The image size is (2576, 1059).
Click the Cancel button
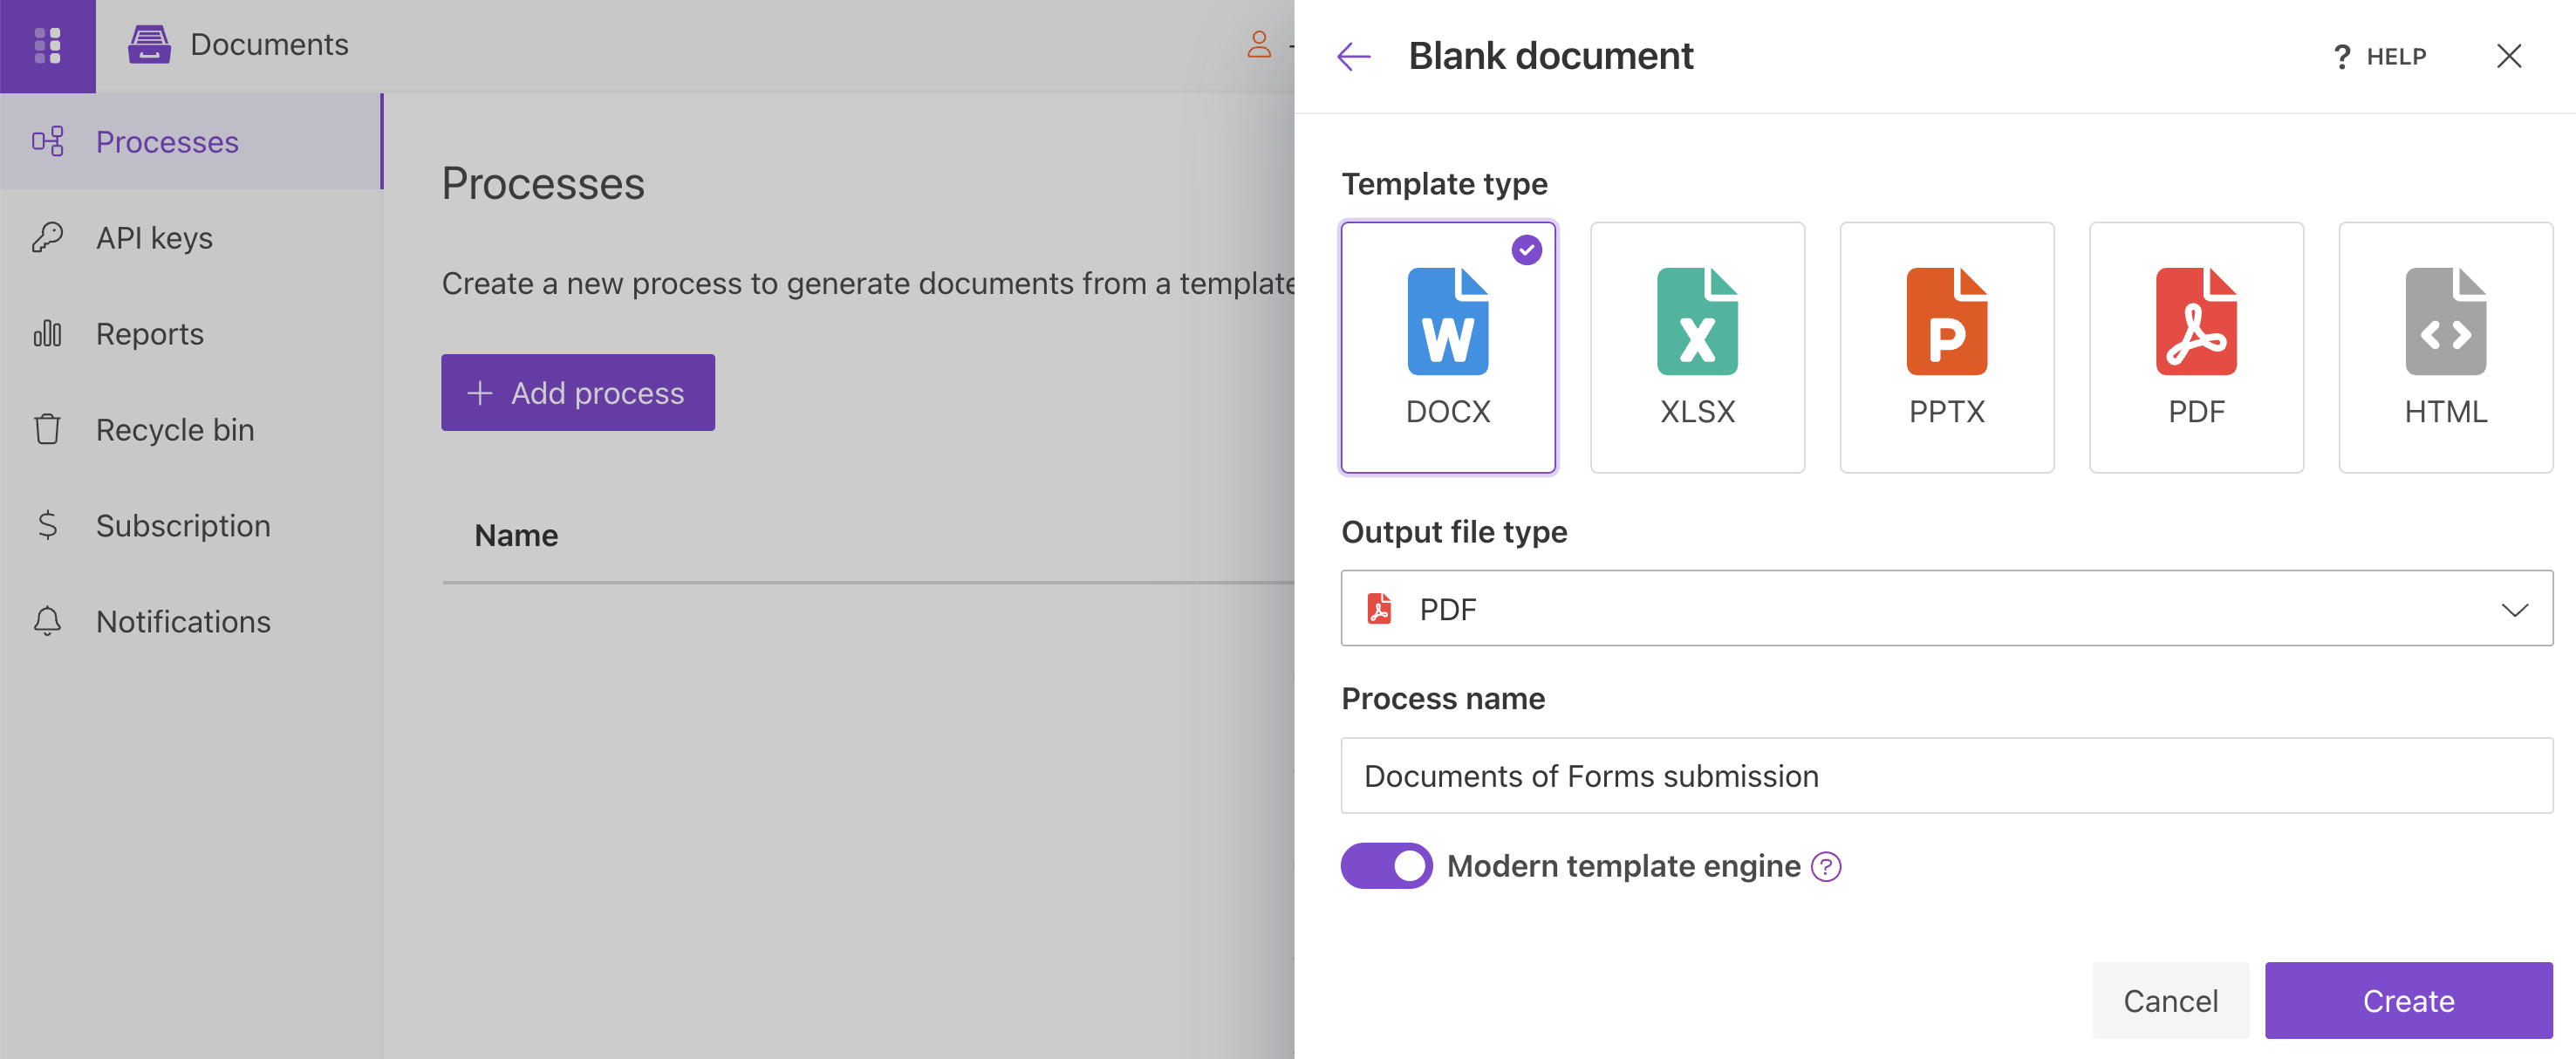coord(2170,1000)
